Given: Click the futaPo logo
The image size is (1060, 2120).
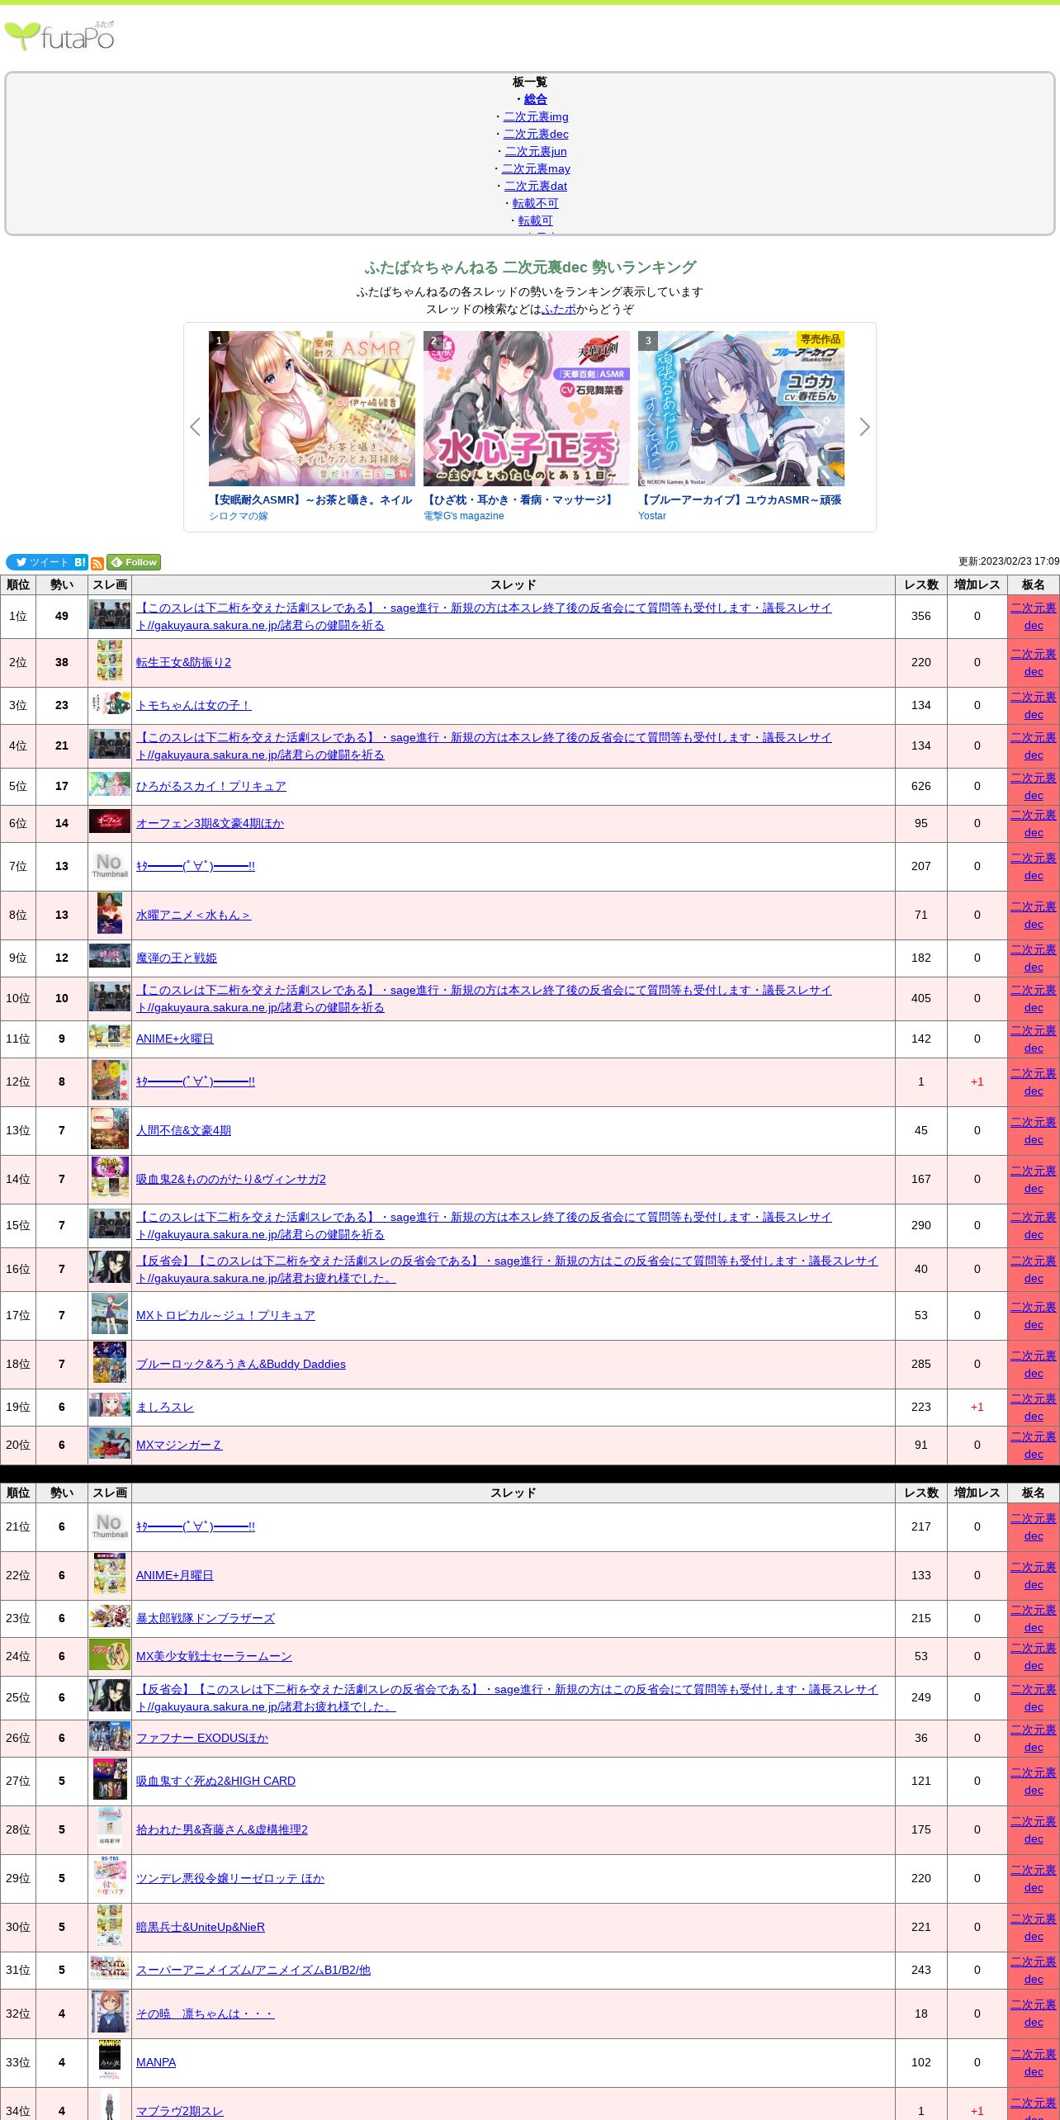Looking at the screenshot, I should pos(59,36).
